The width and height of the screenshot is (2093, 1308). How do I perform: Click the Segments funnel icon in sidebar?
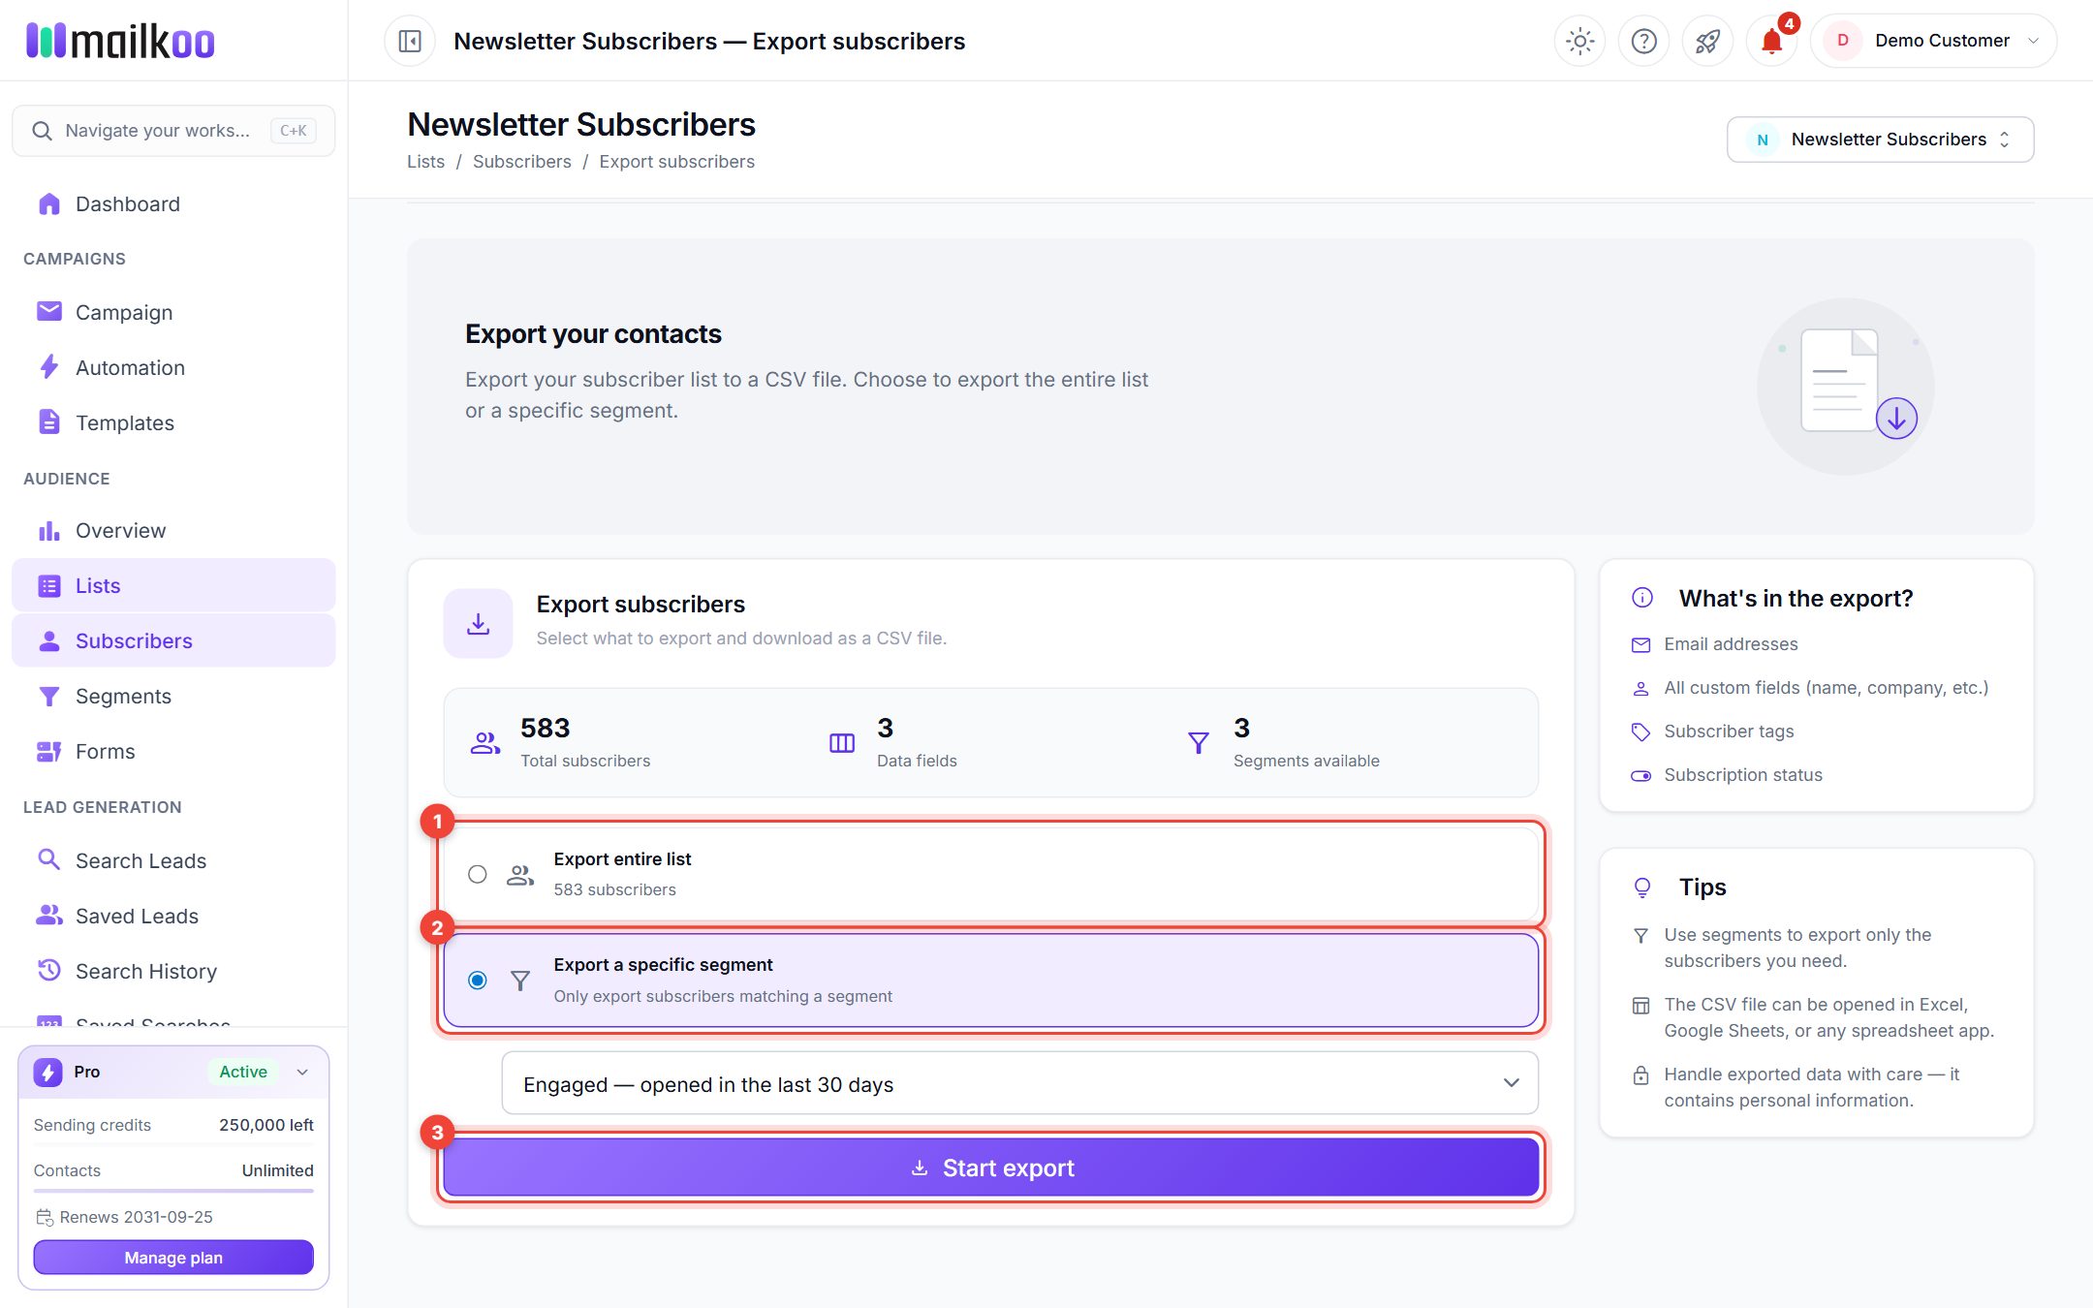48,697
